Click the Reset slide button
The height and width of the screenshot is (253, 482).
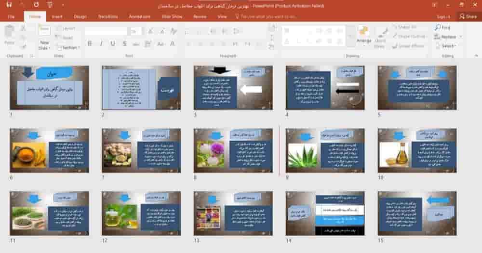click(x=65, y=38)
